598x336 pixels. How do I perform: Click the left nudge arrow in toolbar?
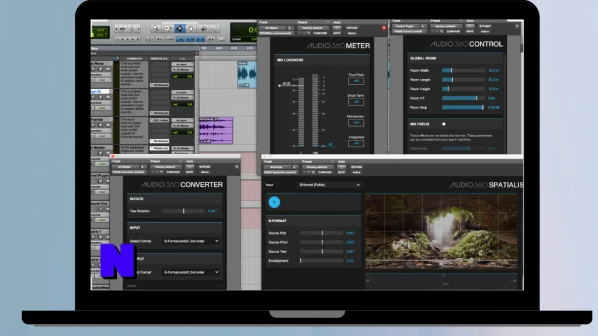coord(117,29)
